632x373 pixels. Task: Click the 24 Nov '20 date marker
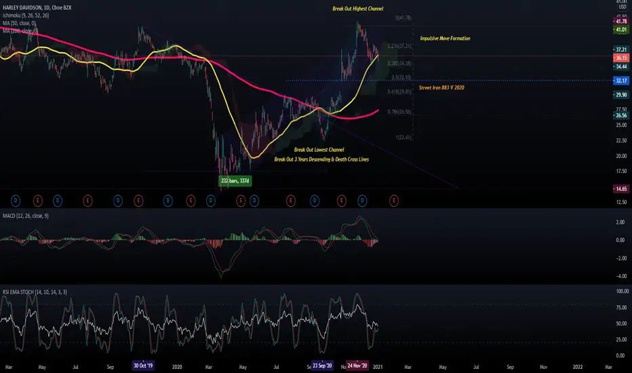click(357, 366)
